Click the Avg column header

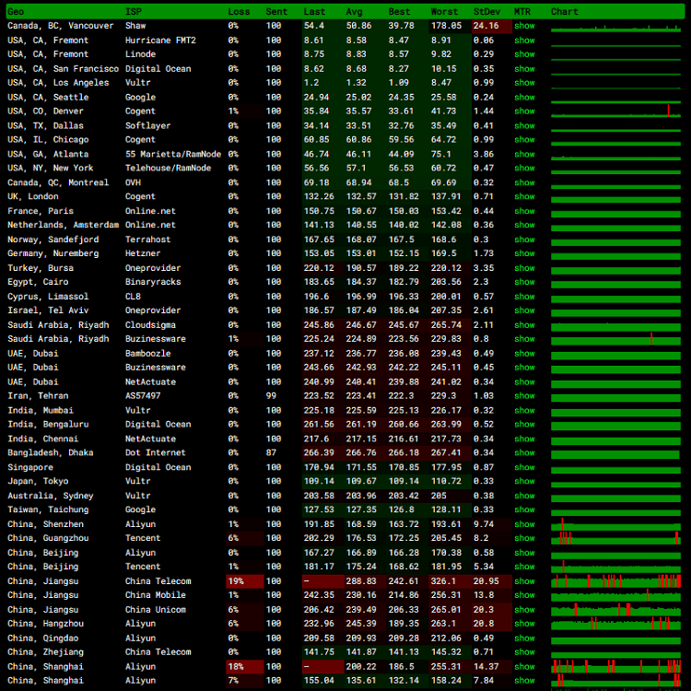pos(354,11)
